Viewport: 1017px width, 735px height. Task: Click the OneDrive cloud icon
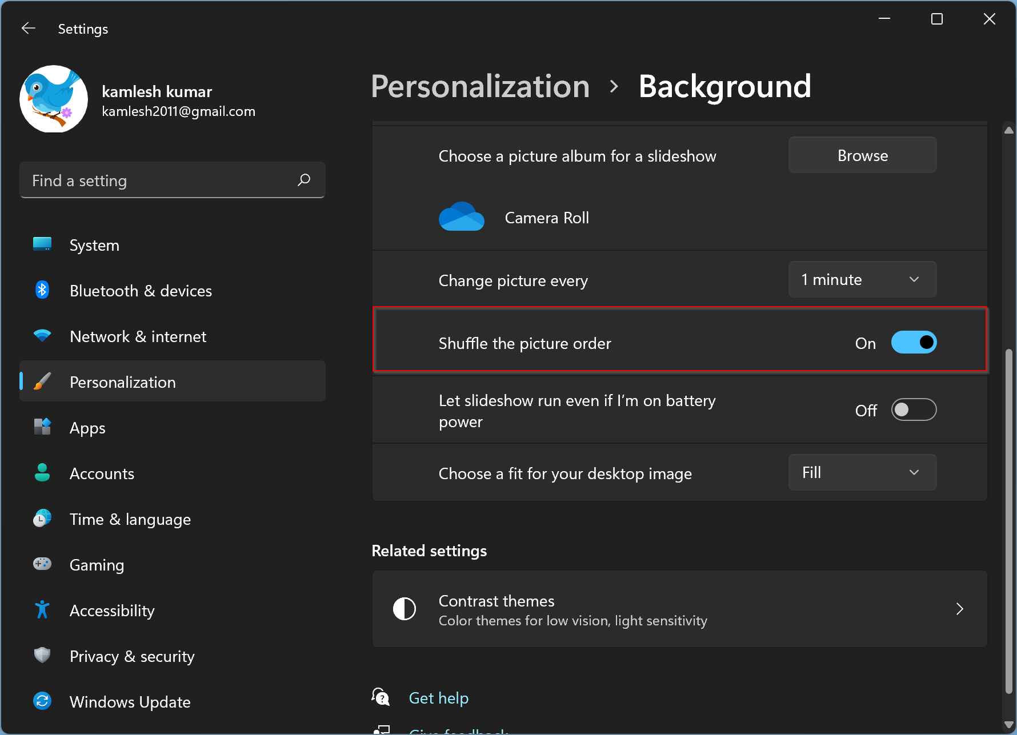tap(462, 216)
